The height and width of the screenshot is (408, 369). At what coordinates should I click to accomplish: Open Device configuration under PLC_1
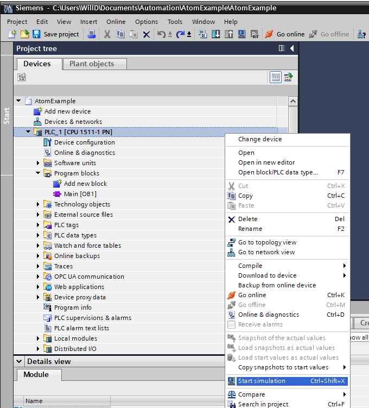click(x=84, y=142)
